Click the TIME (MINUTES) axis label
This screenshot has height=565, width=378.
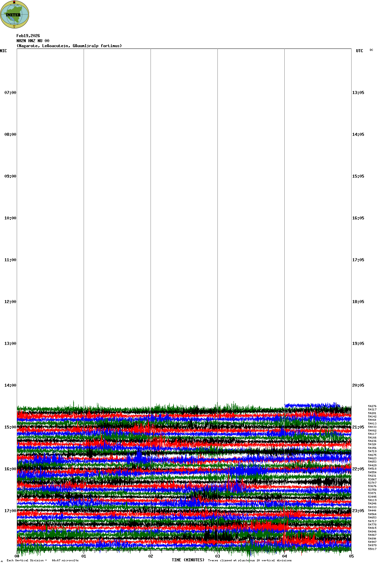pos(188,560)
